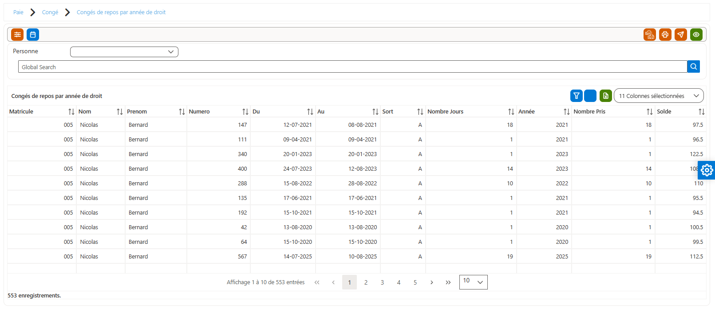Screen dimensions: 715x309
Task: Expand the 11 Colonnes sélectionnées selector
Action: coord(659,96)
